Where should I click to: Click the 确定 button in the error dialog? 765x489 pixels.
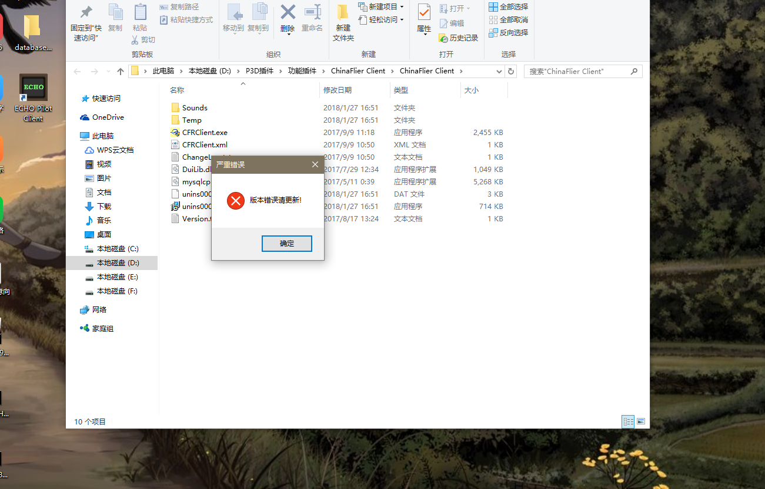[x=287, y=244]
